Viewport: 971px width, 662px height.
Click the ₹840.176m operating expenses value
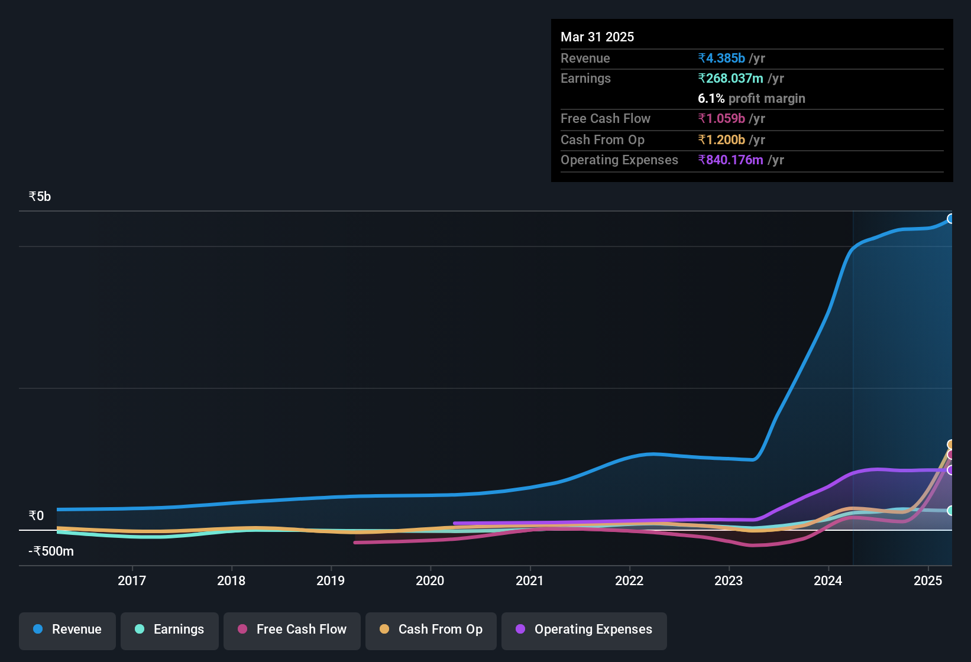point(730,160)
